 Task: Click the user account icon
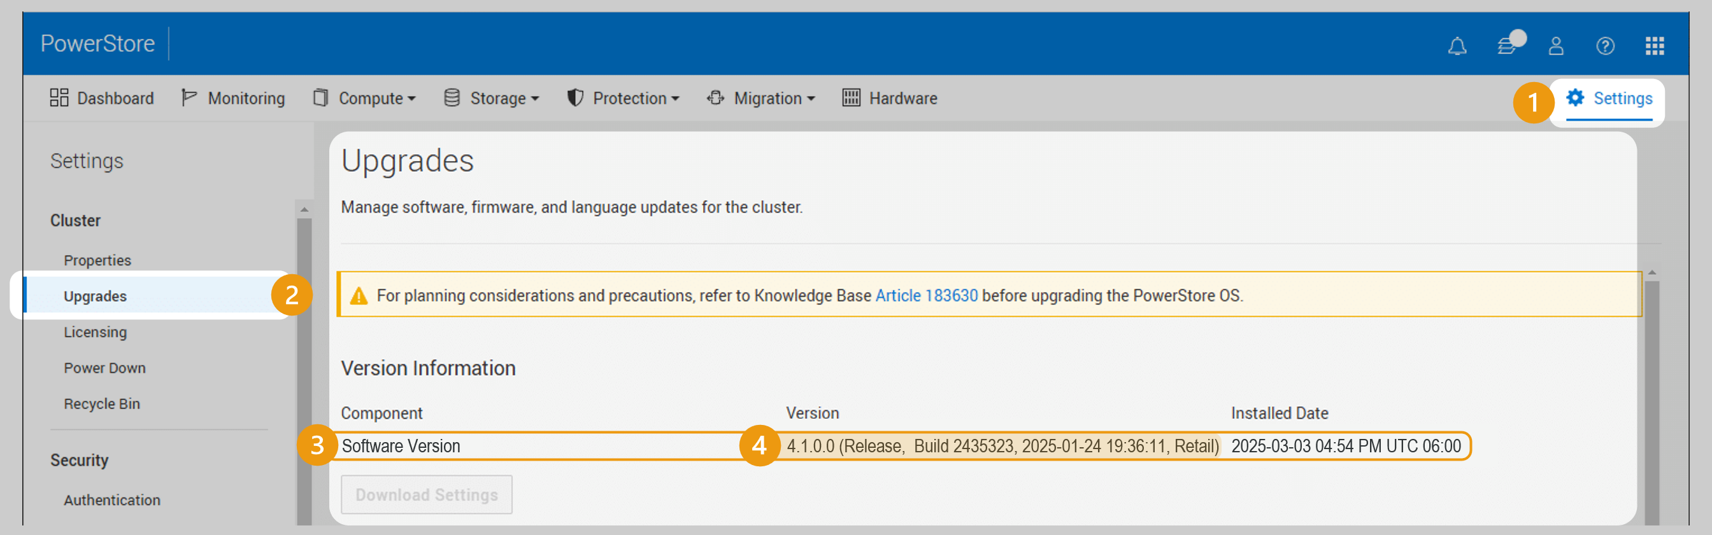point(1556,46)
